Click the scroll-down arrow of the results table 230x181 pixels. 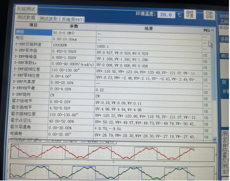point(214,139)
